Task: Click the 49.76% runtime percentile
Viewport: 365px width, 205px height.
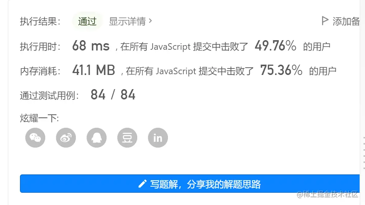Action: pos(275,46)
